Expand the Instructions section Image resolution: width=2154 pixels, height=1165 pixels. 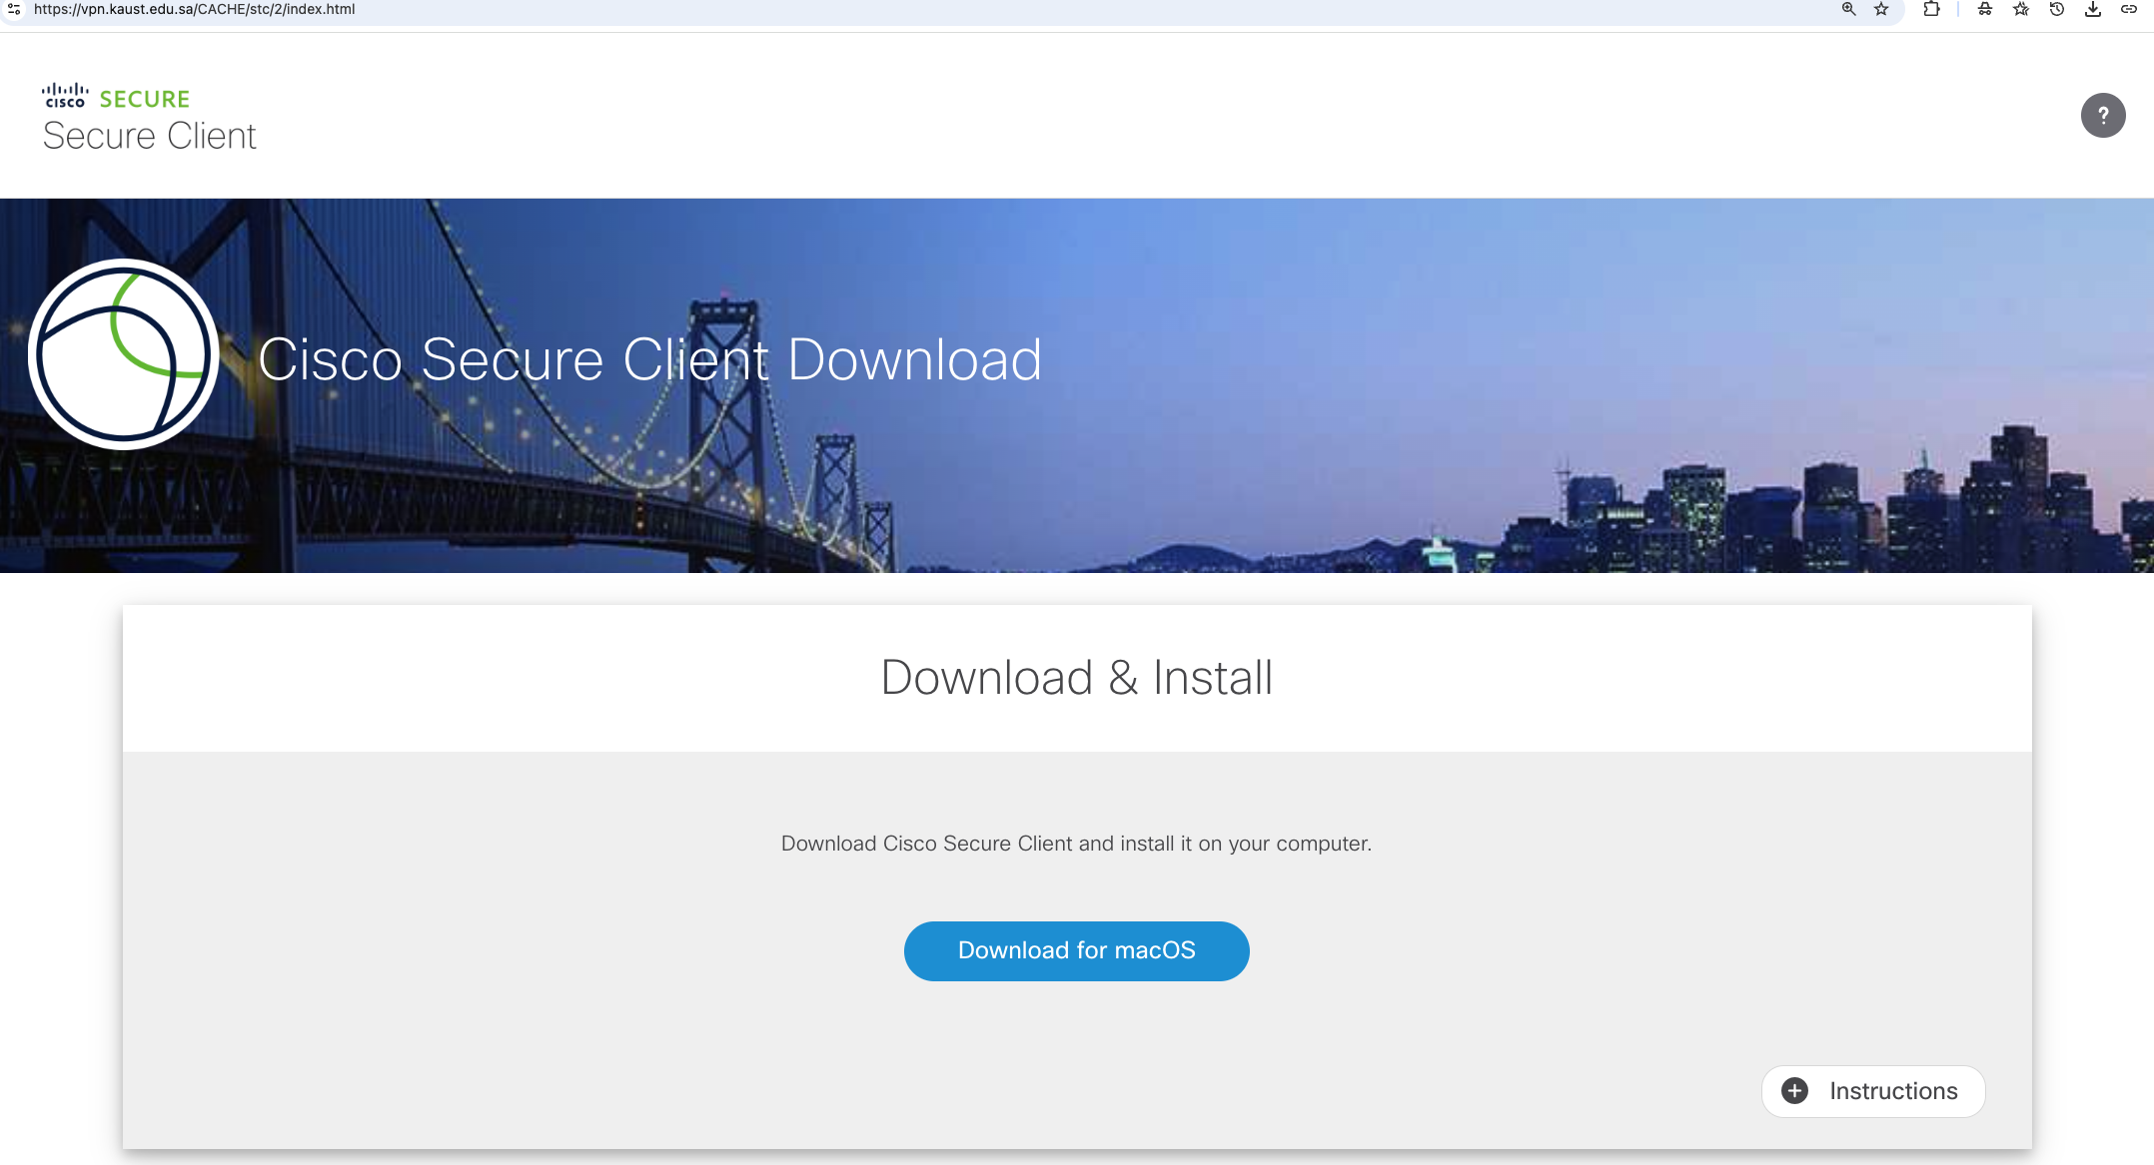1872,1091
